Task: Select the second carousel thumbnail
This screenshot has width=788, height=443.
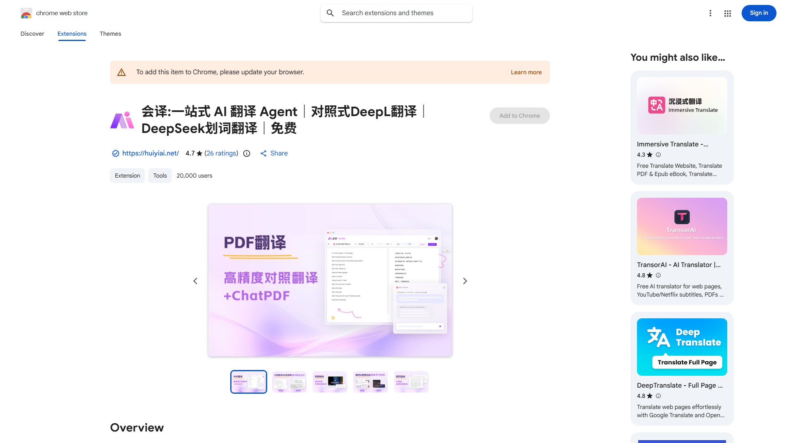Action: [289, 381]
